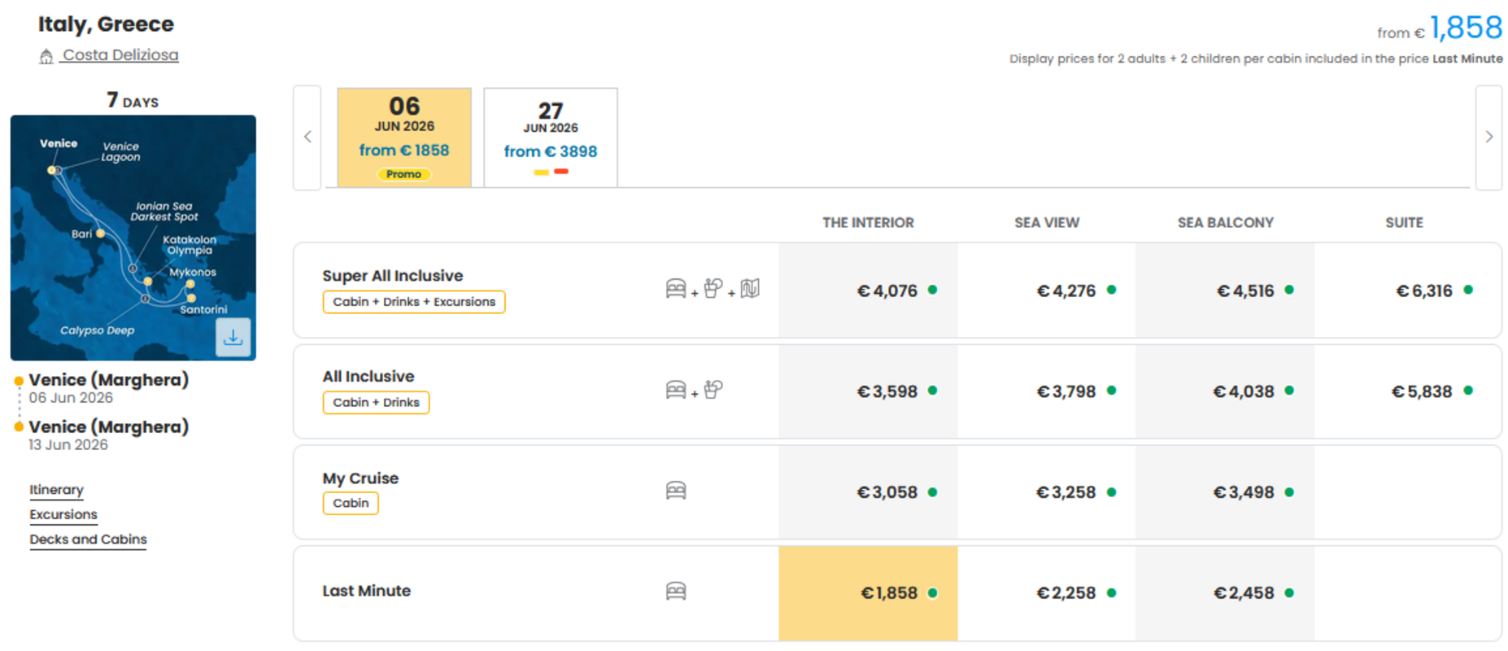Open the Excursions link

coord(63,514)
